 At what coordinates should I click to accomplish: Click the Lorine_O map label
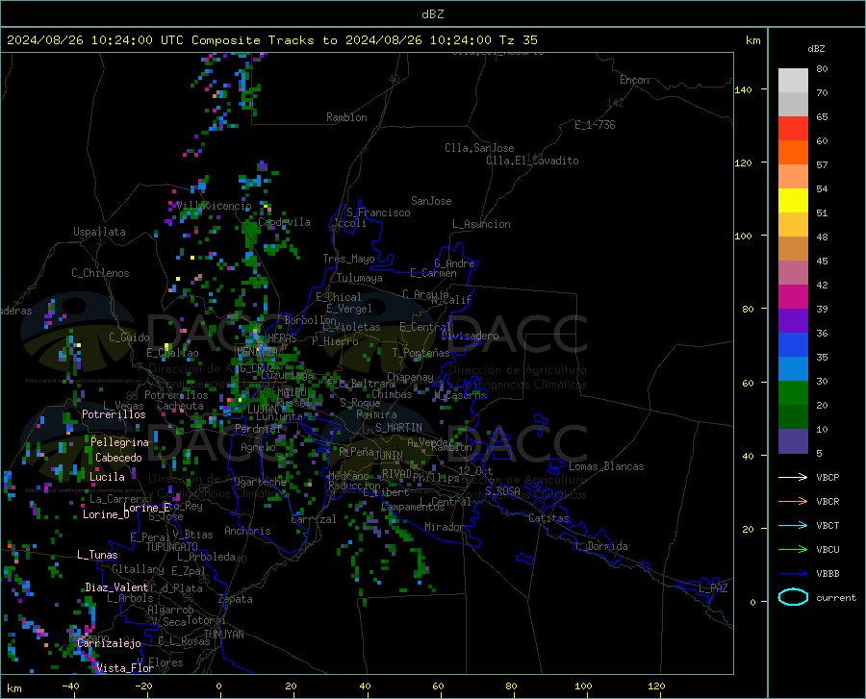[x=106, y=514]
